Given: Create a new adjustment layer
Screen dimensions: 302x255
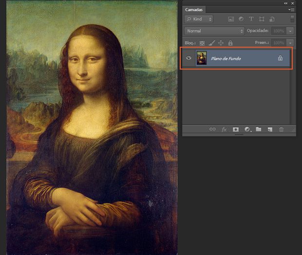Looking at the screenshot, I should click(247, 129).
